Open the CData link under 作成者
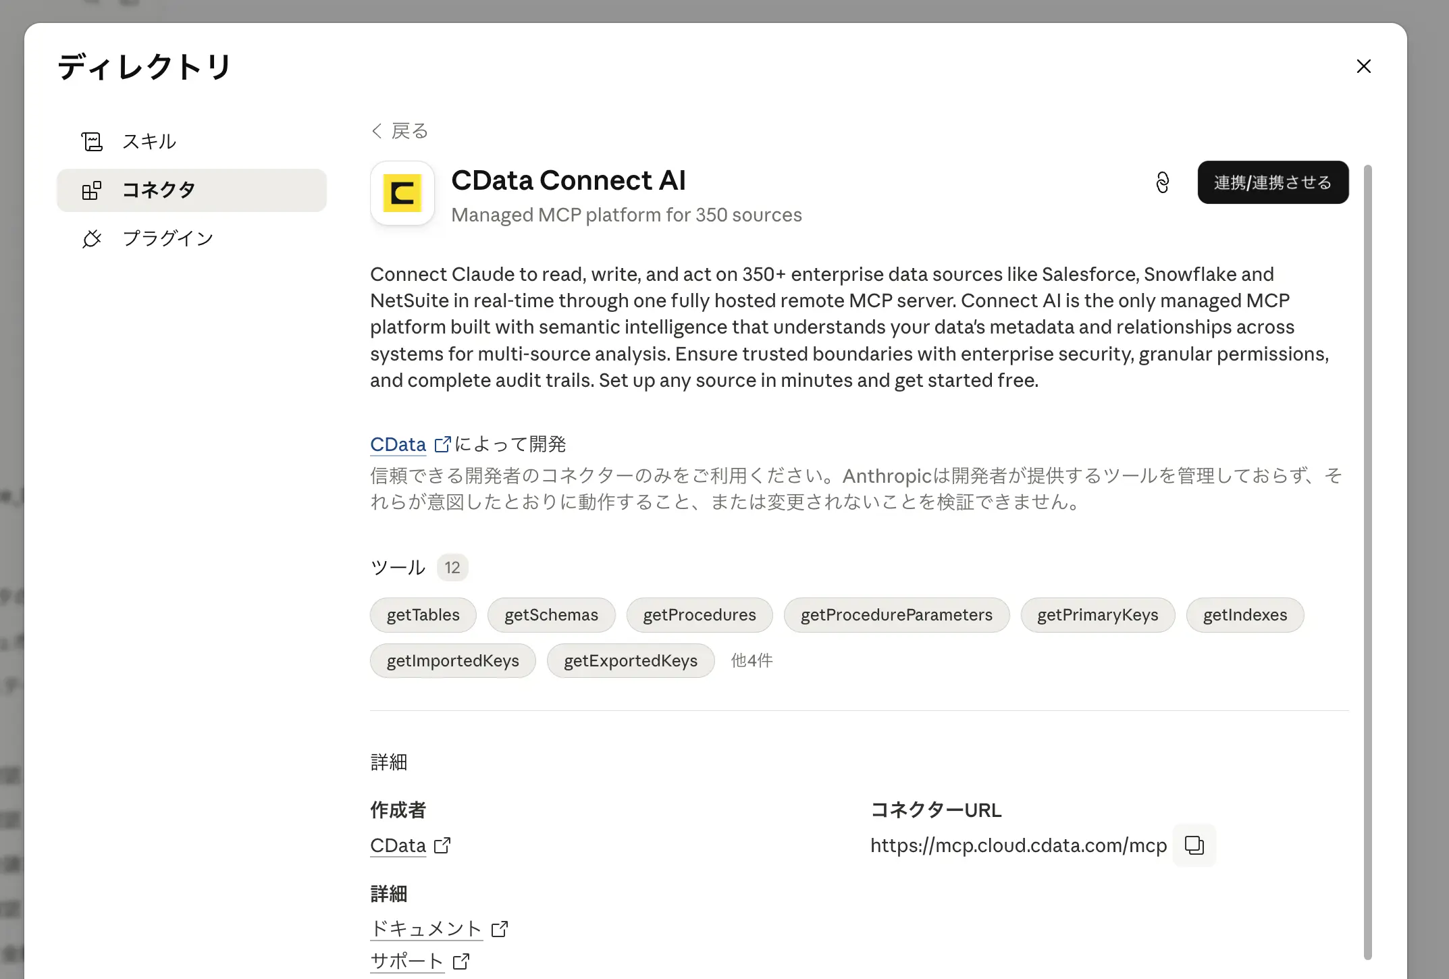 (398, 845)
